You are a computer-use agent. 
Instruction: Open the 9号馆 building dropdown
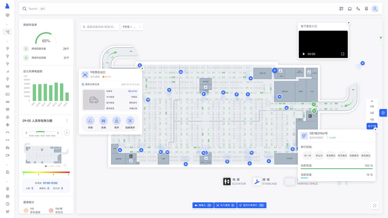pos(132,27)
